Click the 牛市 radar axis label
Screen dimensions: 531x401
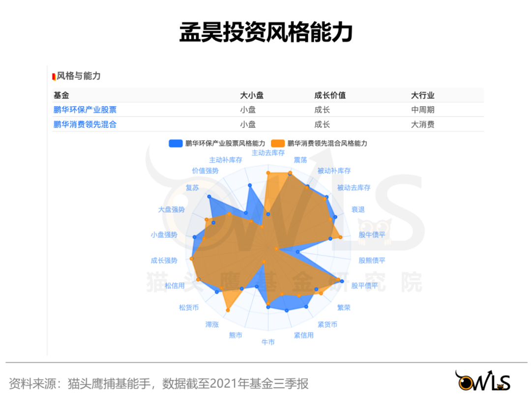coord(268,342)
